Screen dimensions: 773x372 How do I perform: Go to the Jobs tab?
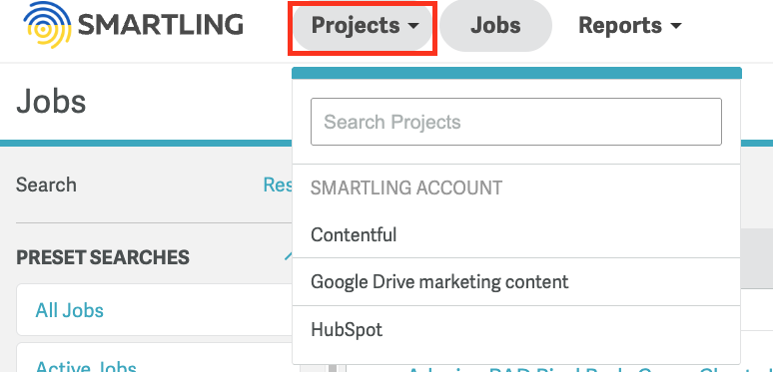pyautogui.click(x=495, y=26)
